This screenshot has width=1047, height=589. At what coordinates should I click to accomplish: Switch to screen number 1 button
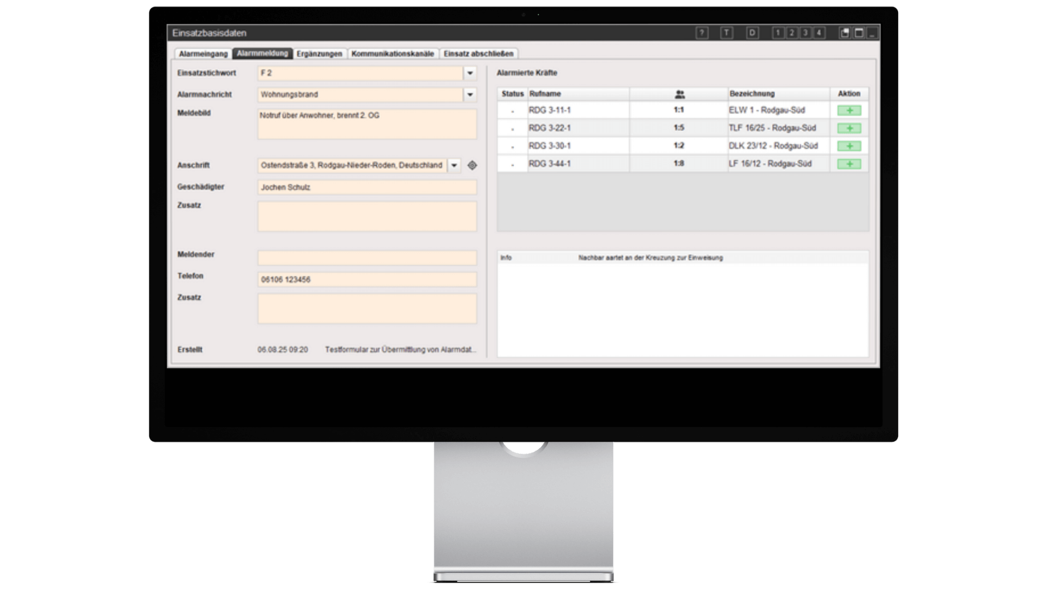(778, 33)
